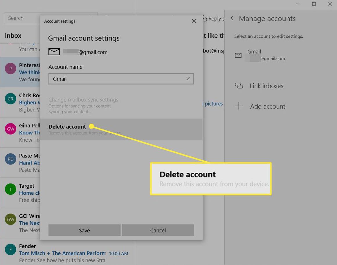This screenshot has height=265, width=337.
Task: Go back from Manage accounts pane
Action: [x=232, y=19]
